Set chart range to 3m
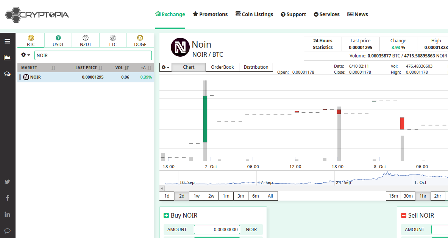Screen dimensions: 448x238 coord(241,196)
